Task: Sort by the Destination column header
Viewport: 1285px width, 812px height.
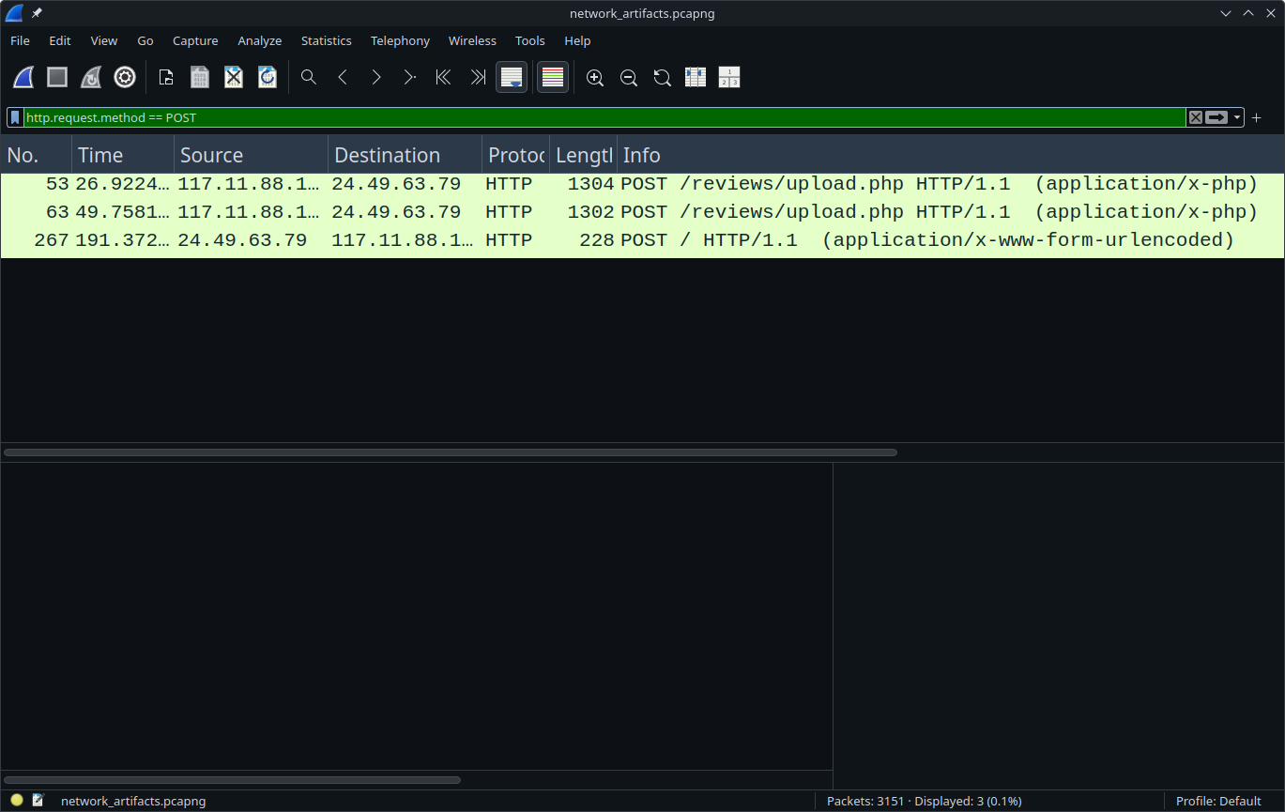Action: coord(405,155)
